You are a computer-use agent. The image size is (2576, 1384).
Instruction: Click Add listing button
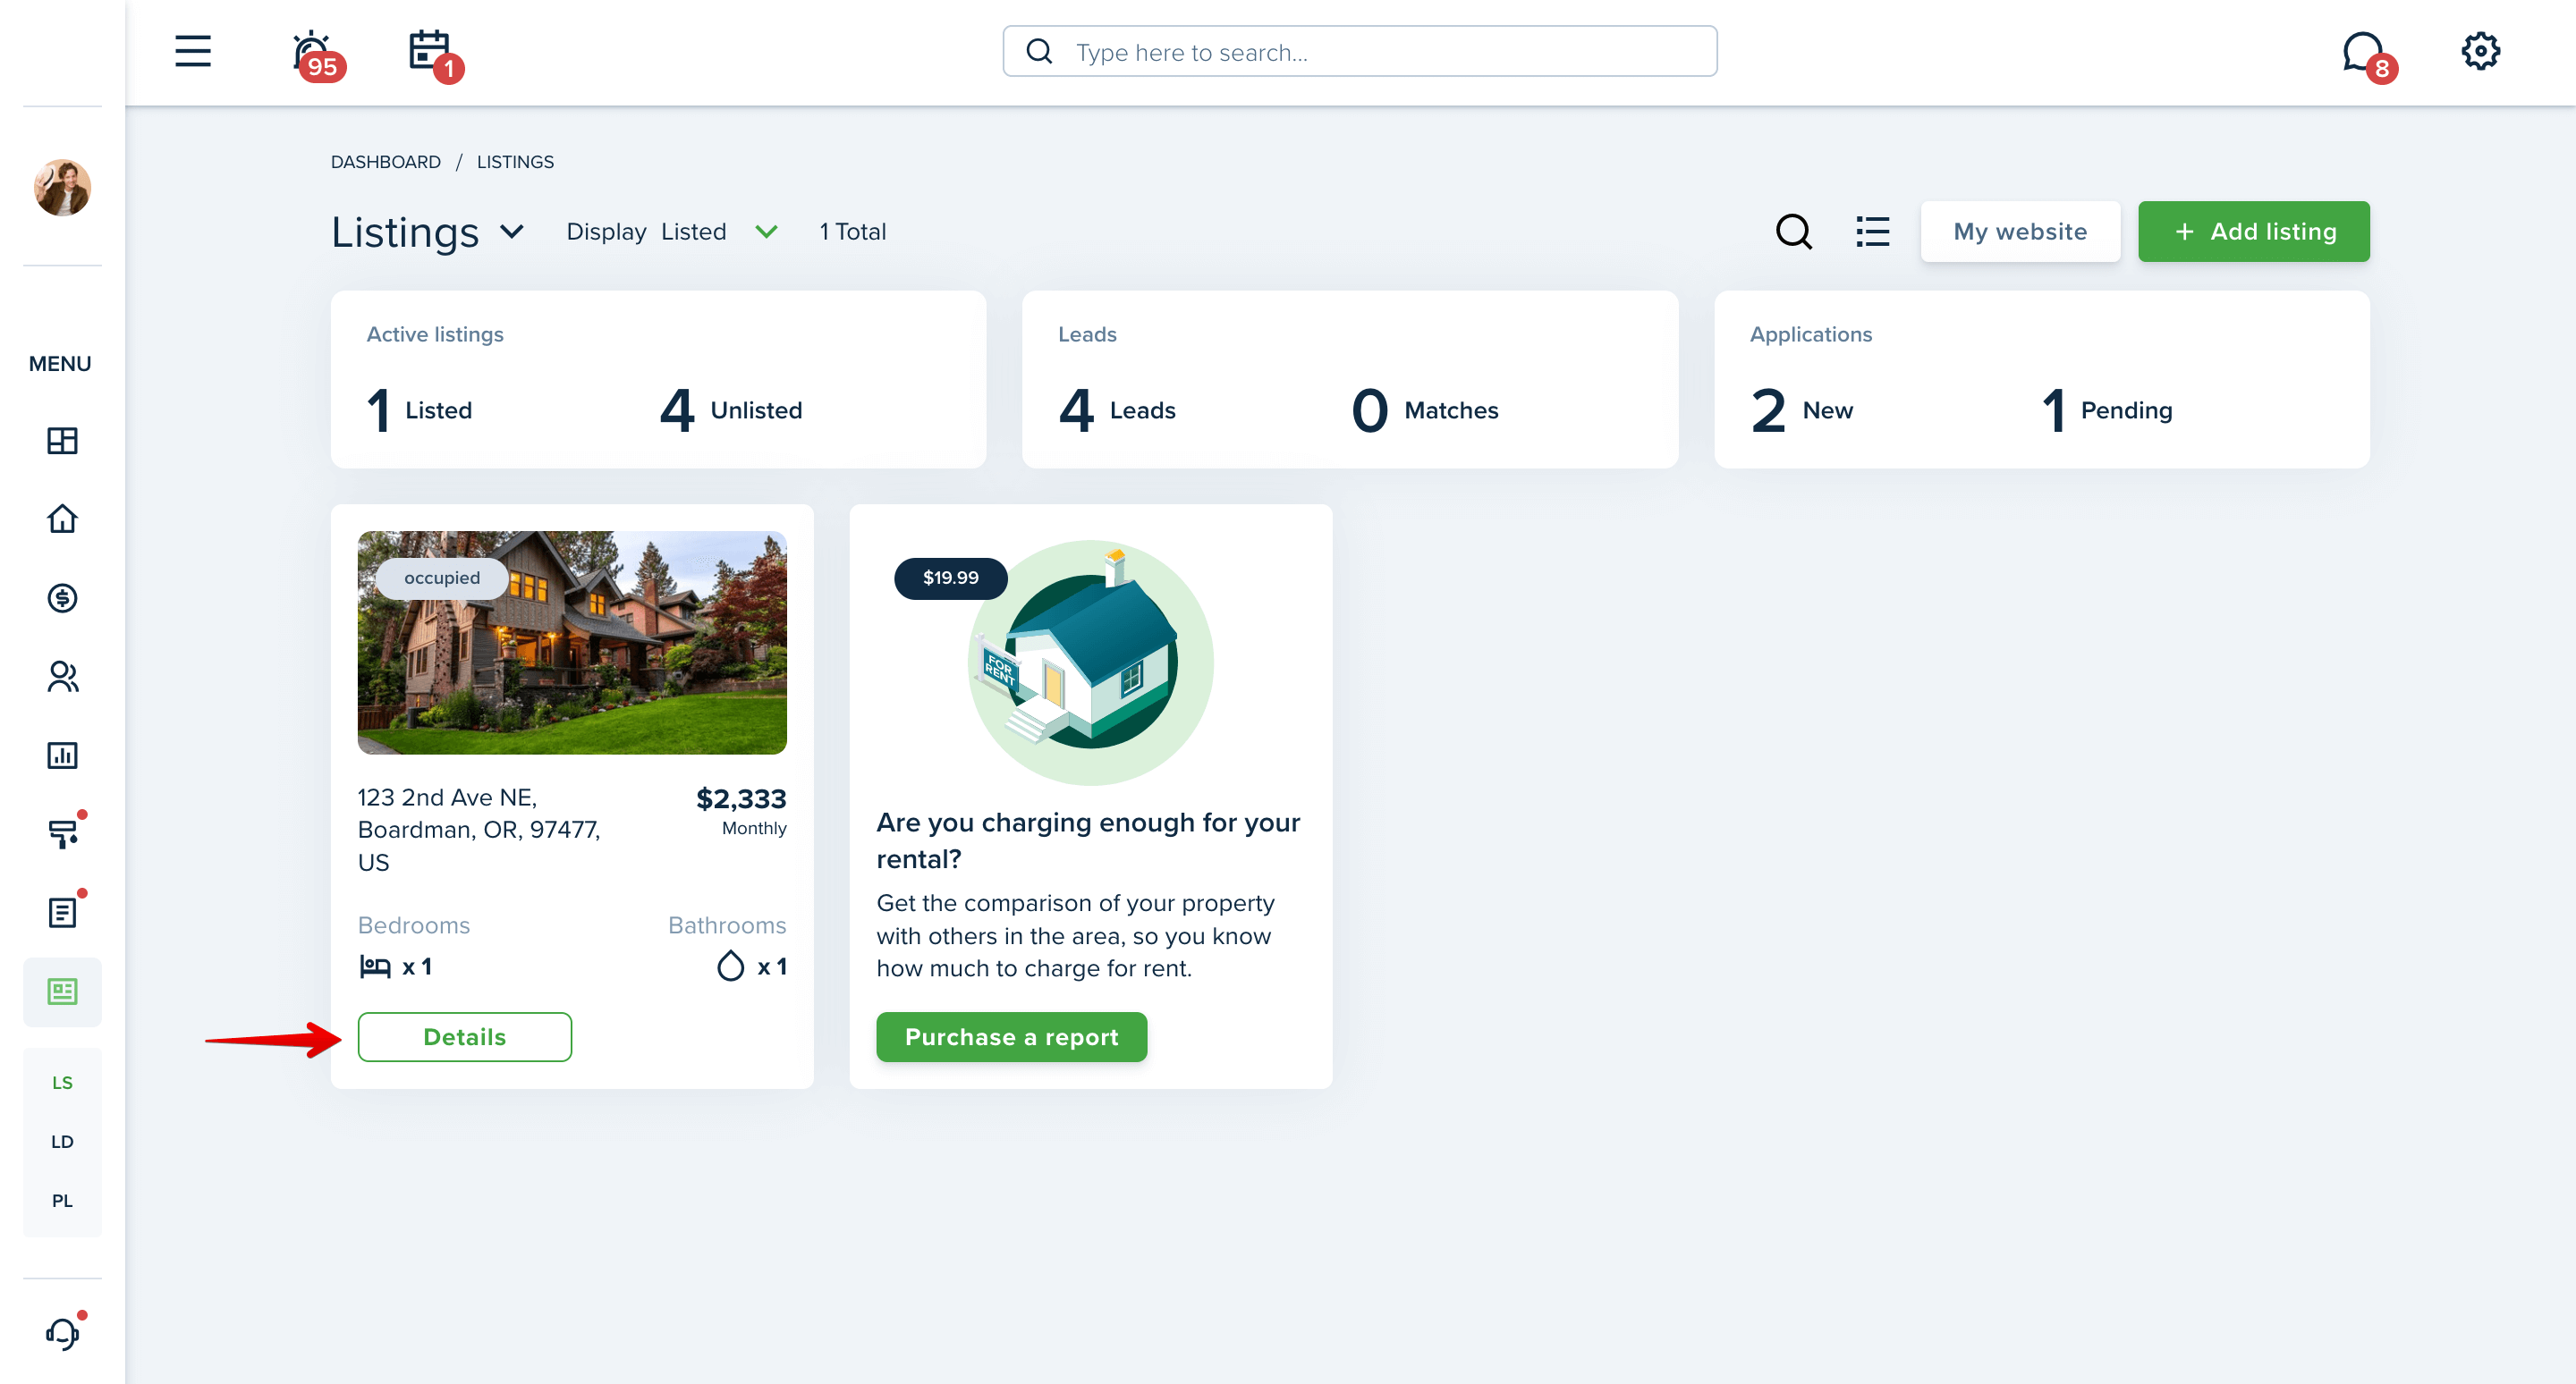[2253, 232]
